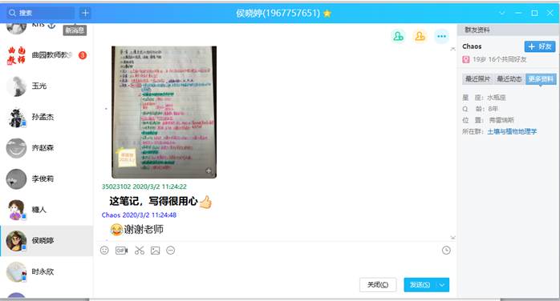Click the 关闭(C) button
This screenshot has width=560, height=301.
click(x=378, y=285)
